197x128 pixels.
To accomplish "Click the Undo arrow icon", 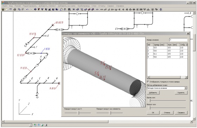I will tap(27, 9).
